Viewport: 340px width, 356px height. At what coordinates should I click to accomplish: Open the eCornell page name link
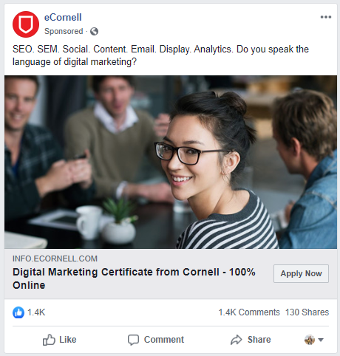pyautogui.click(x=63, y=18)
